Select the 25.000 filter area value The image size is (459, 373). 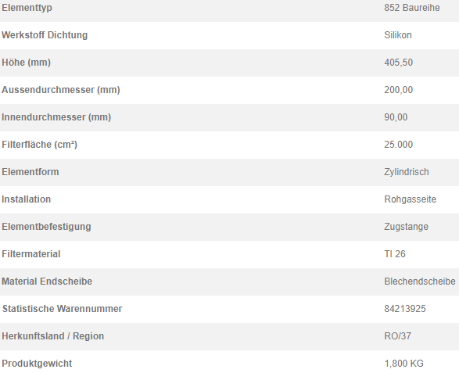(x=399, y=145)
